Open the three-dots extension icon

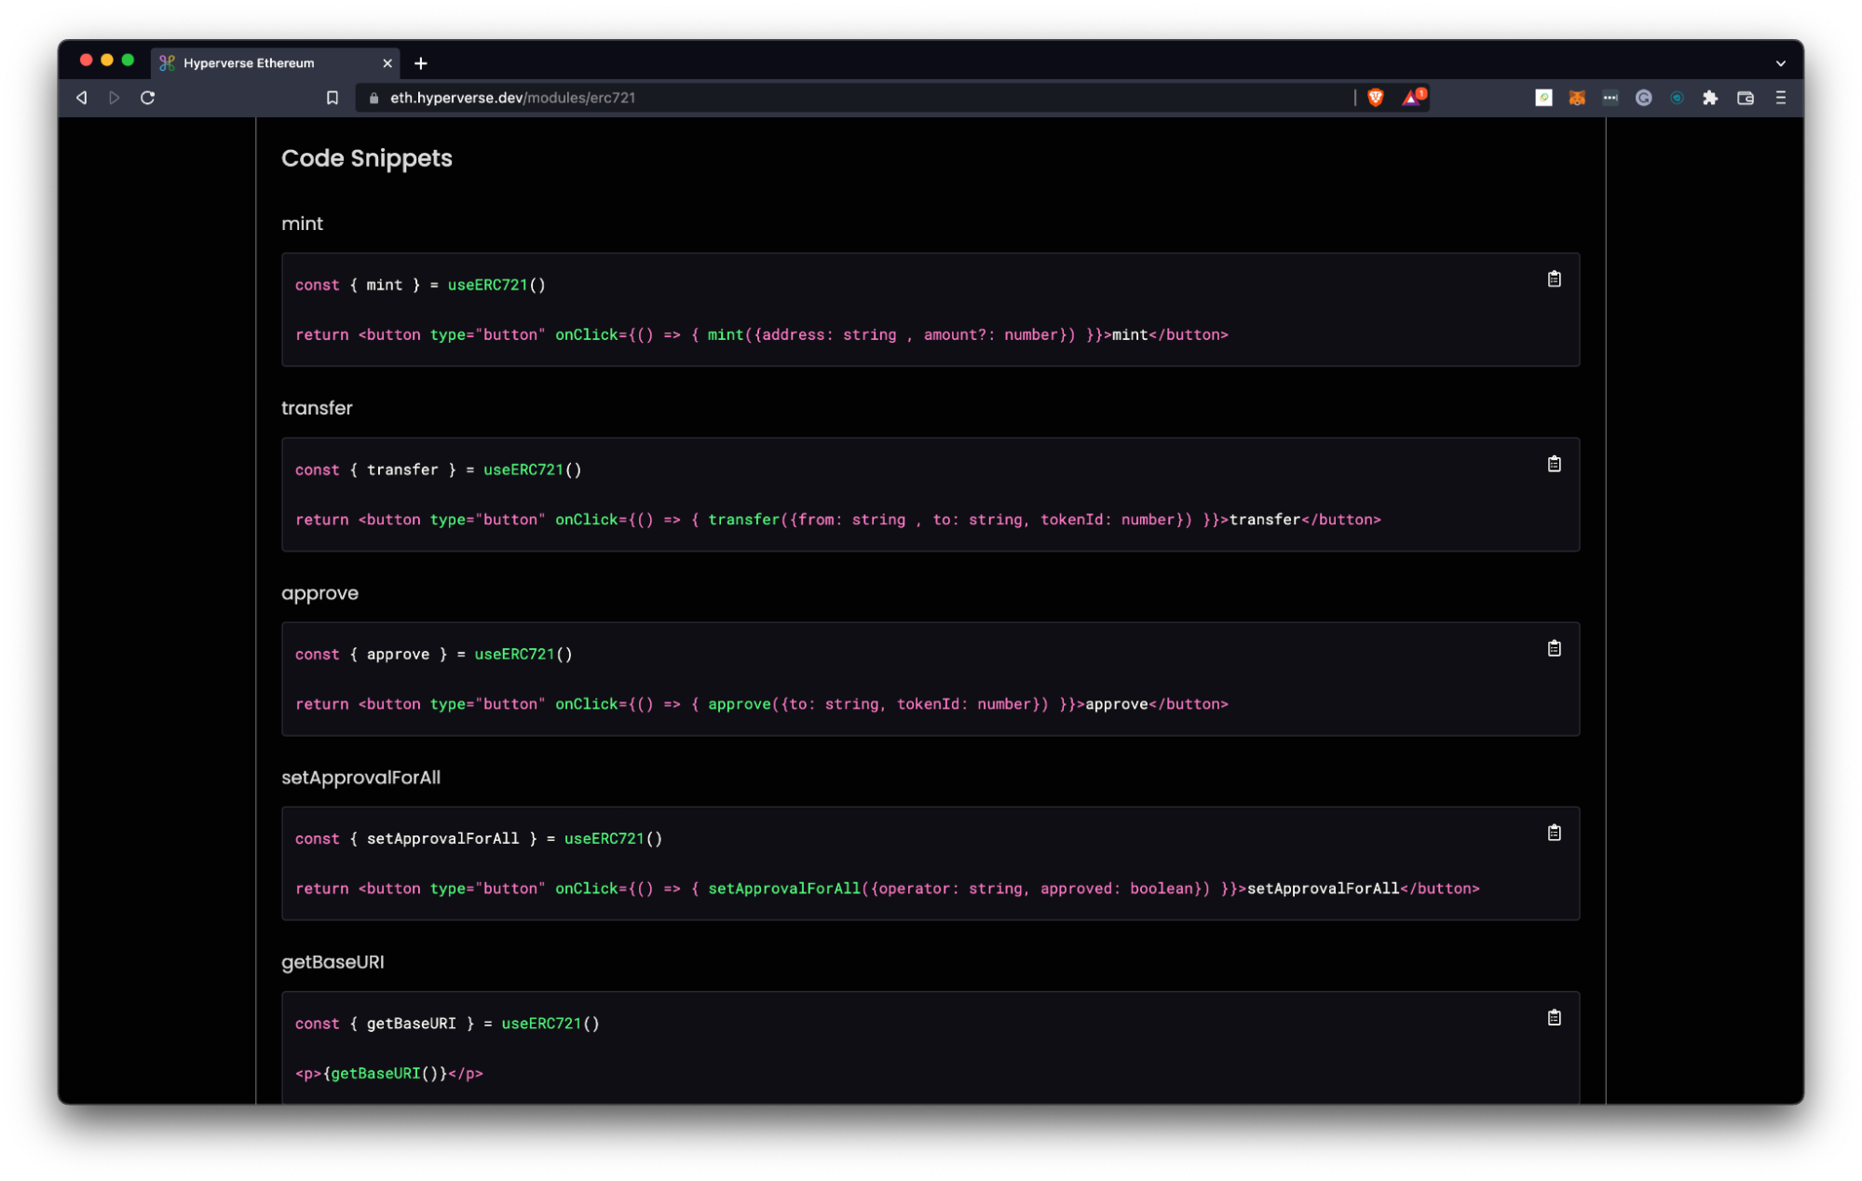[1611, 98]
